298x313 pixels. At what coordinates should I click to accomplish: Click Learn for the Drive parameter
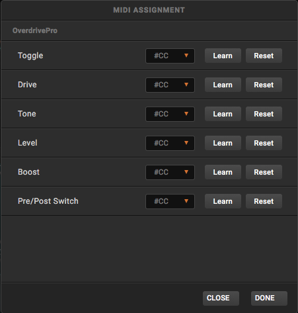point(223,85)
